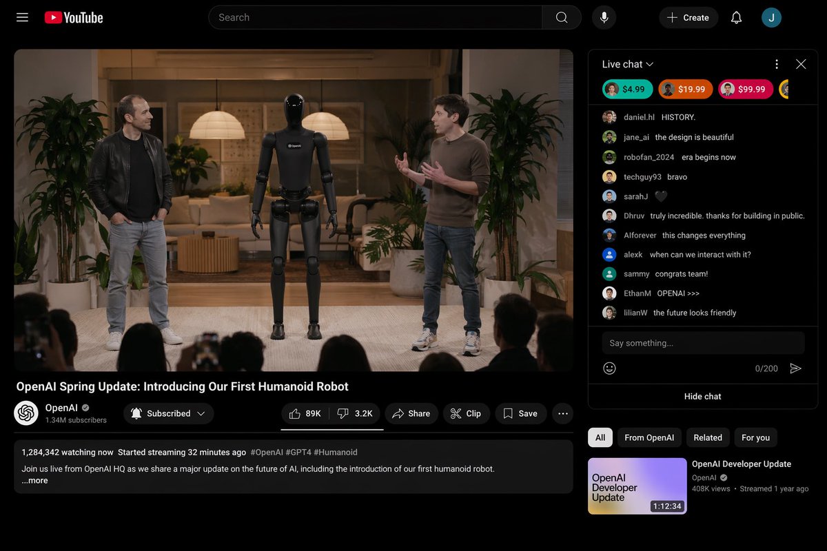Open the OpenAI channel avatar
Screen dimensions: 827x551
[x=26, y=413]
